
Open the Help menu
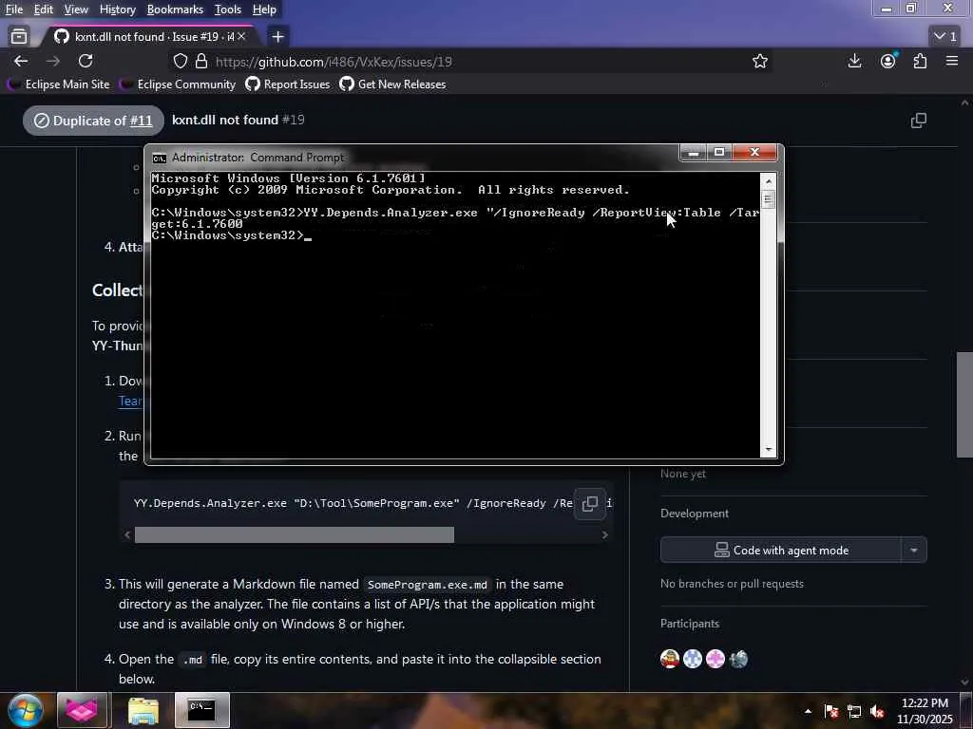coord(264,9)
